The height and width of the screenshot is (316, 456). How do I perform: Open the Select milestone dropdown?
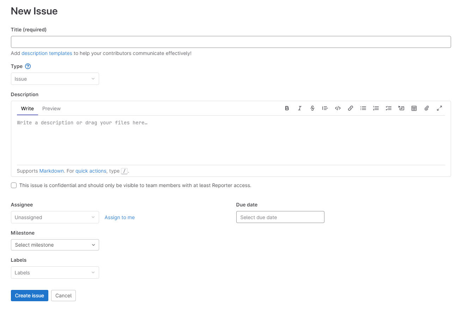55,245
